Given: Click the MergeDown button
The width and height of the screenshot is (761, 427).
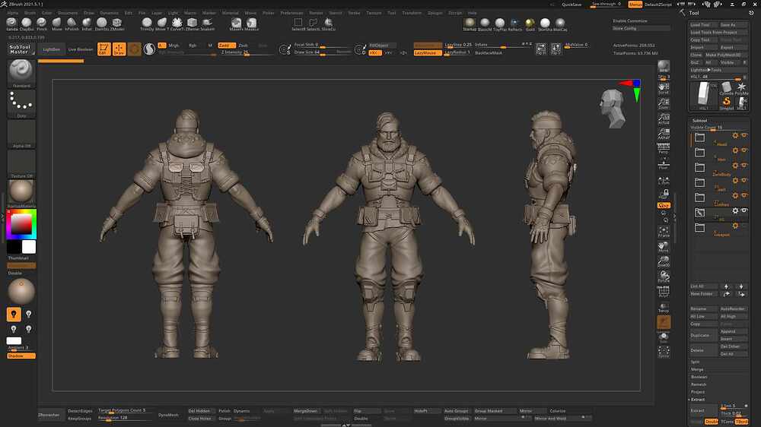Looking at the screenshot, I should (305, 411).
